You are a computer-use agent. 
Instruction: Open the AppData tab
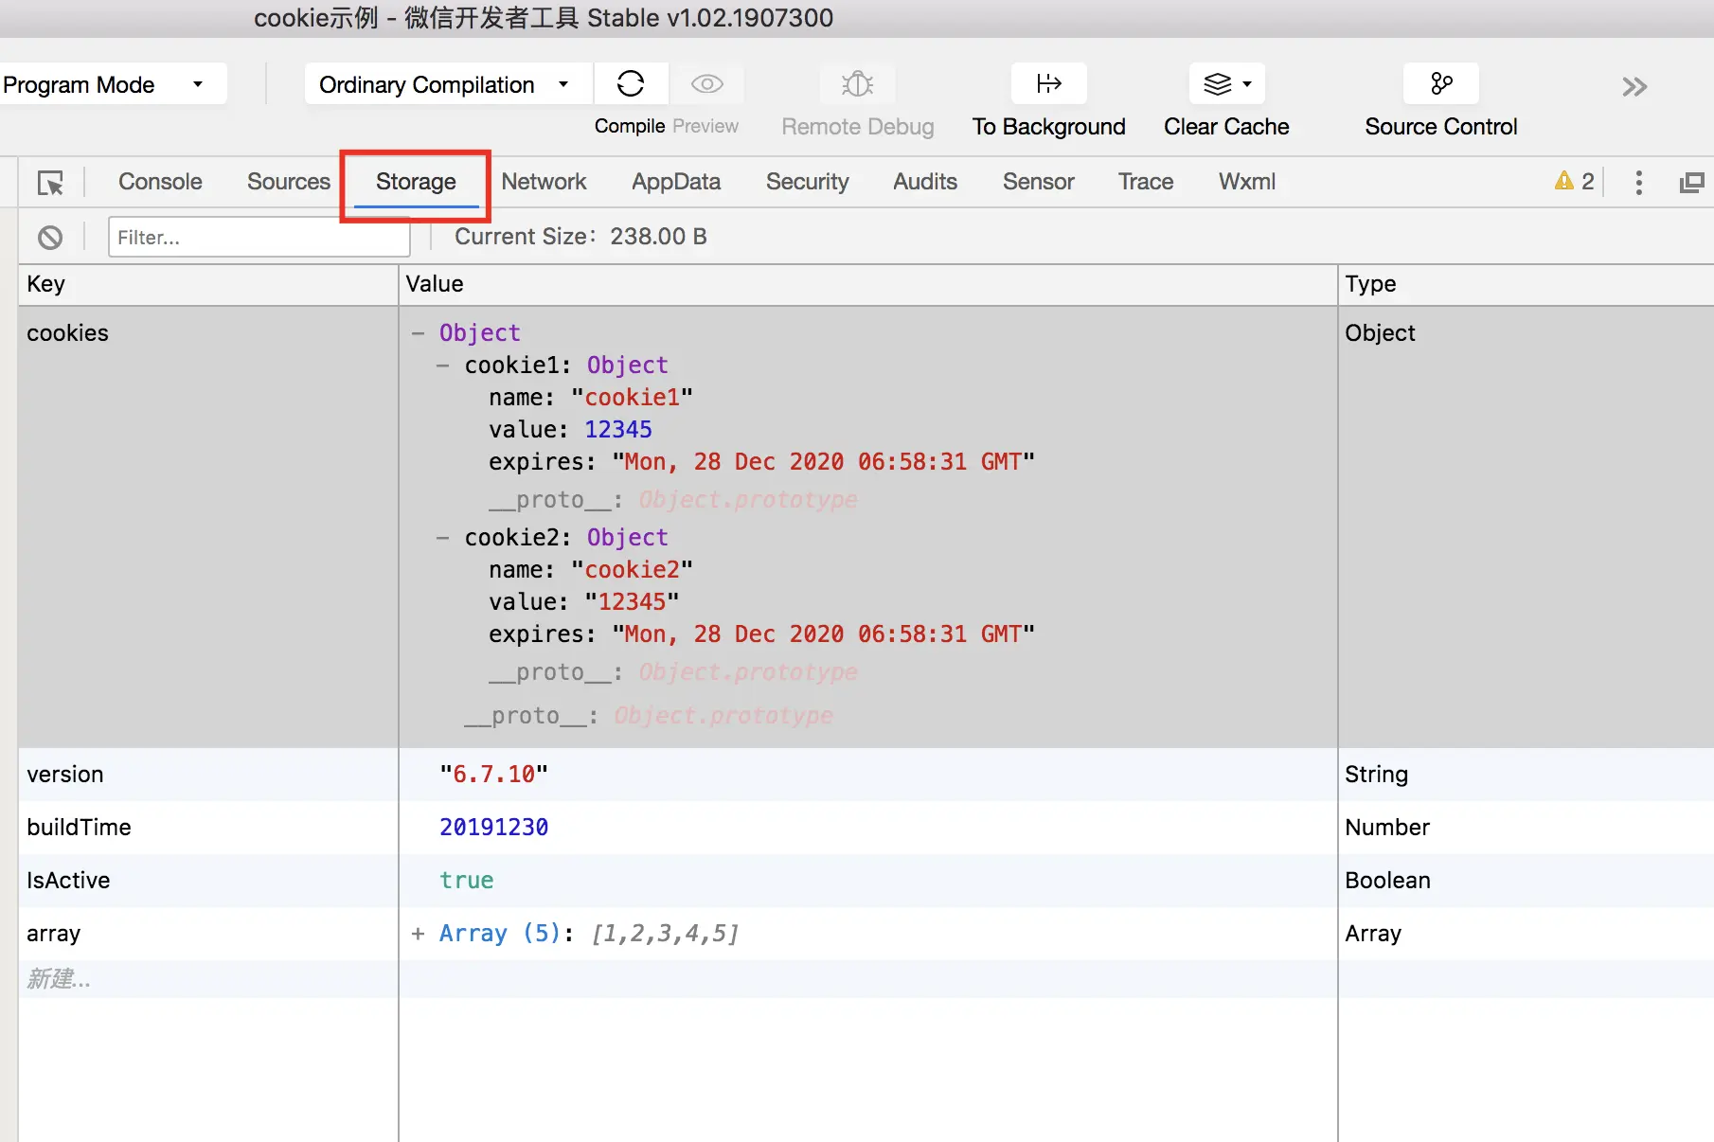[x=676, y=182]
